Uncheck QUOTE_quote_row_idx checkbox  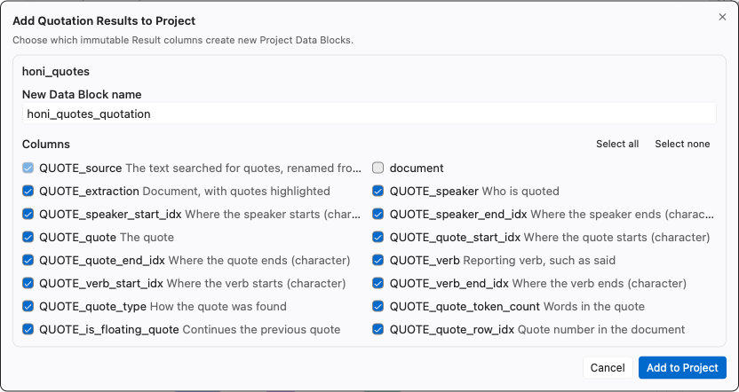(x=378, y=329)
